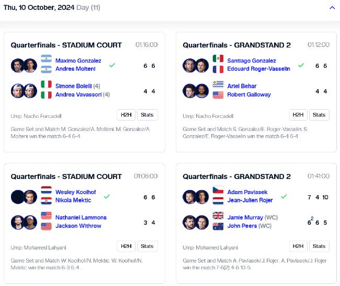The width and height of the screenshot is (340, 286).
Task: View H2H for Gonzalez/Roger-Vasselin match
Action: tap(298, 115)
